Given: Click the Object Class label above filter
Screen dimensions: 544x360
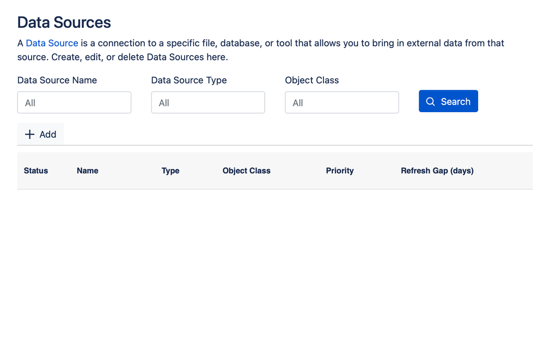Looking at the screenshot, I should (x=312, y=80).
